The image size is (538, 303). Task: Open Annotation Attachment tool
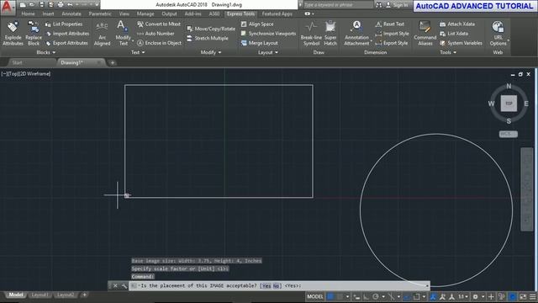[x=356, y=34]
